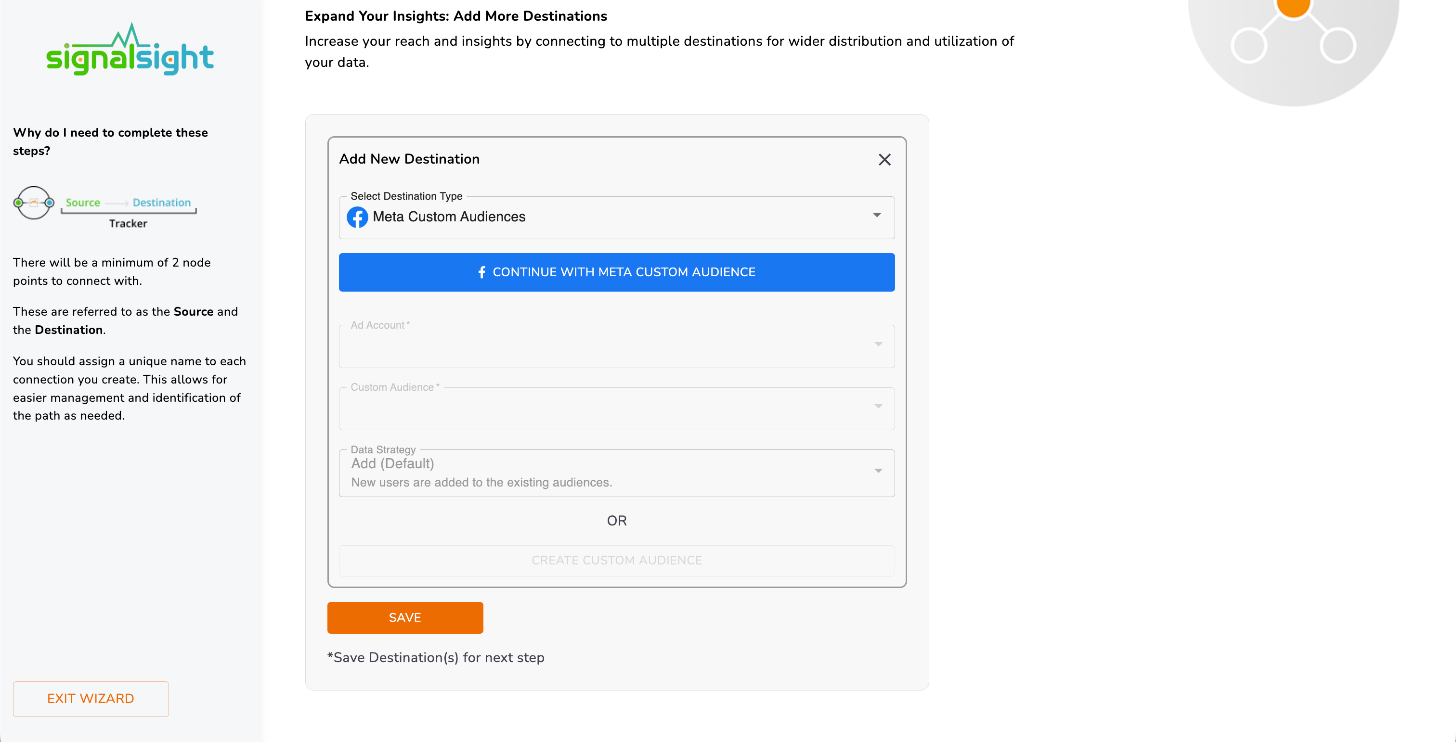Open the Data Strategy dropdown arrow
Screen dimensions: 1456x742
pyautogui.click(x=878, y=471)
